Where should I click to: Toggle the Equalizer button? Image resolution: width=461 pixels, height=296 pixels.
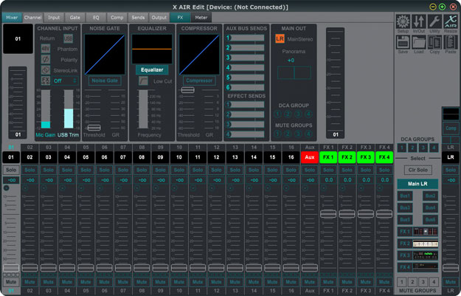[152, 69]
